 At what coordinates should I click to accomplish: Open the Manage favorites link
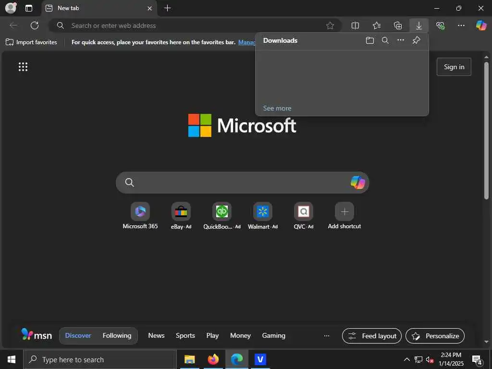[246, 42]
